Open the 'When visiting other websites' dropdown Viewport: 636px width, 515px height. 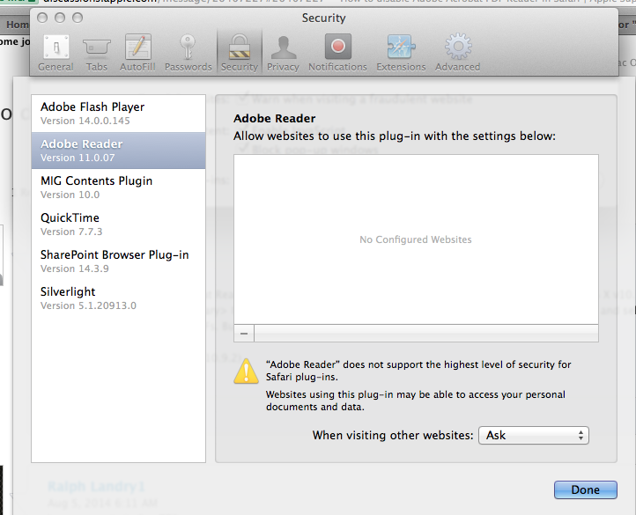point(534,436)
